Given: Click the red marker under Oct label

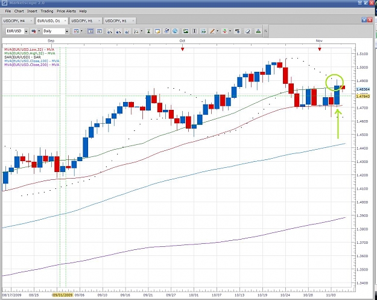Looking at the screenshot, I should tap(183, 49).
